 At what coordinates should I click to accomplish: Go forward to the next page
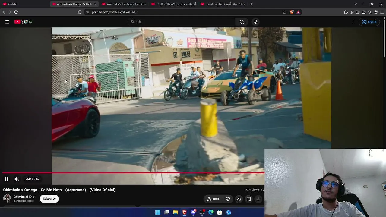pyautogui.click(x=10, y=12)
